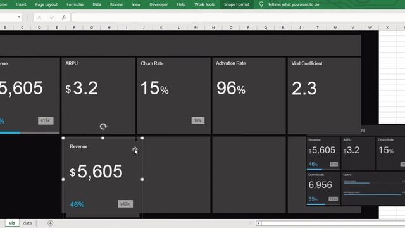Select the Activation Rate title
This screenshot has width=405, height=228.
(230, 63)
